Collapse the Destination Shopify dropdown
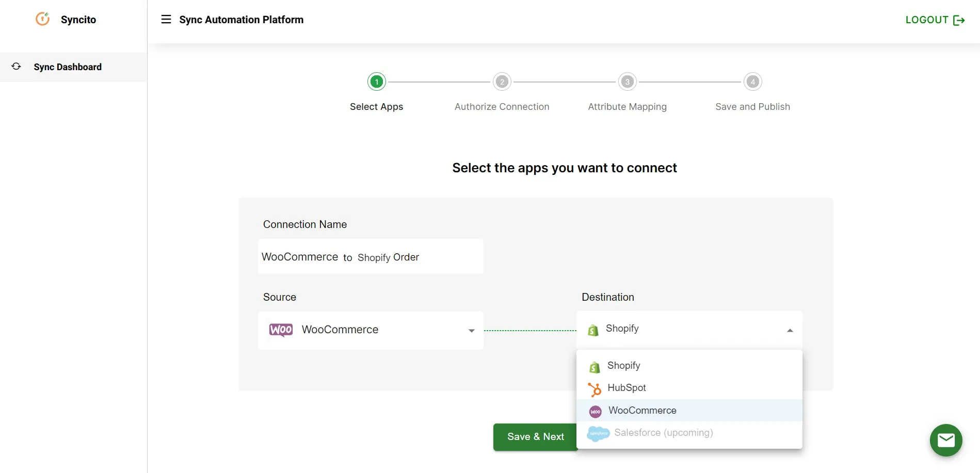The height and width of the screenshot is (473, 980). tap(789, 330)
